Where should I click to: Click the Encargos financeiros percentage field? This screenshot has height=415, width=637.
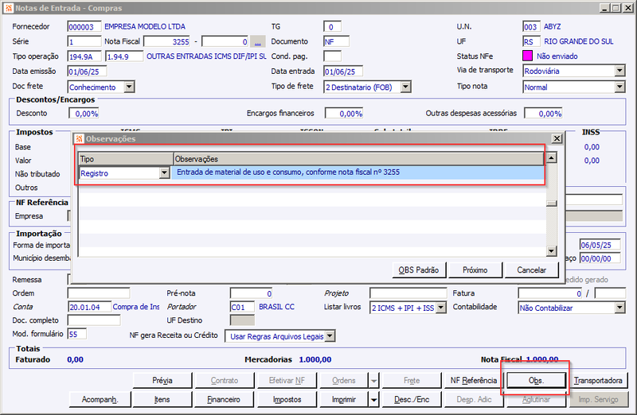click(x=344, y=113)
